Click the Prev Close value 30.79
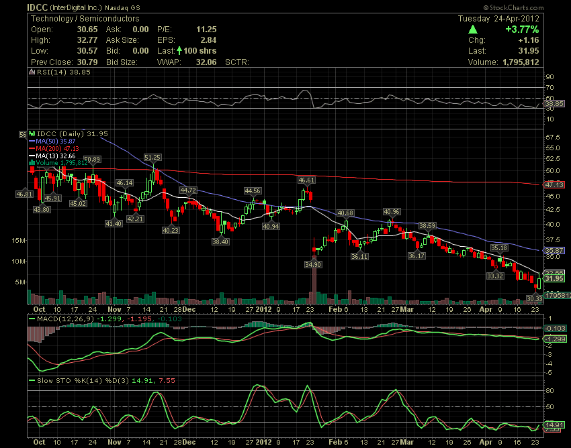This screenshot has height=448, width=571. click(87, 62)
